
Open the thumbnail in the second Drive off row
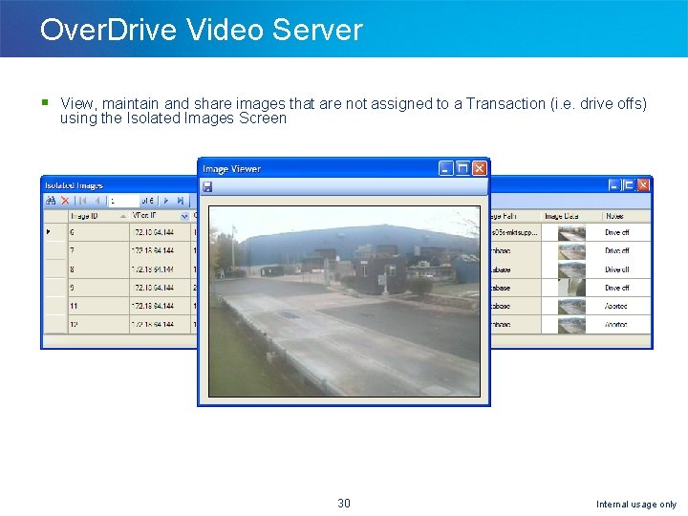point(571,251)
